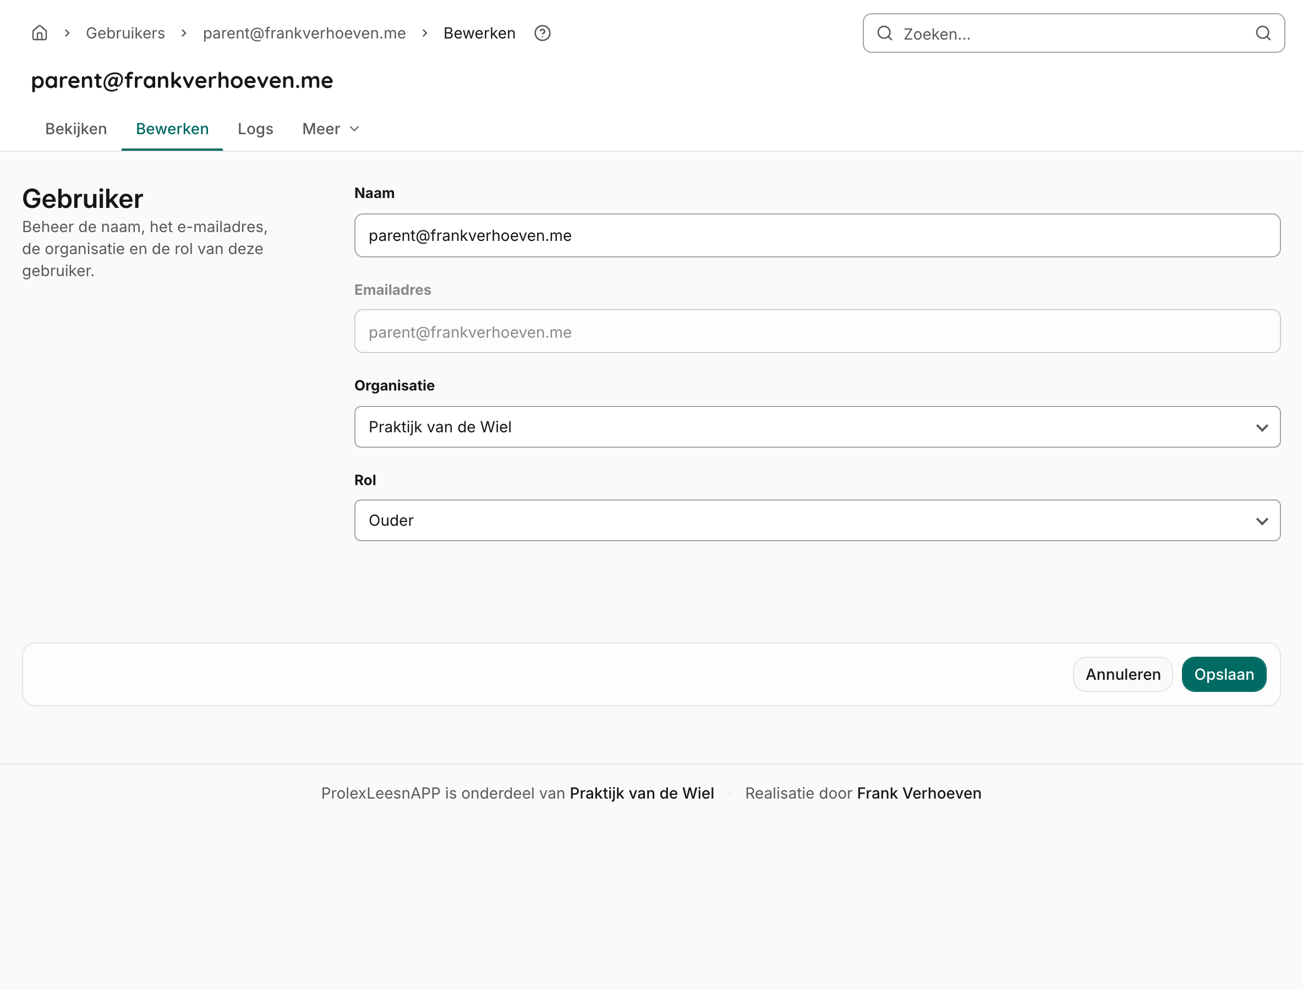Cancel changes with Annuleren
This screenshot has height=990, width=1303.
click(x=1123, y=674)
